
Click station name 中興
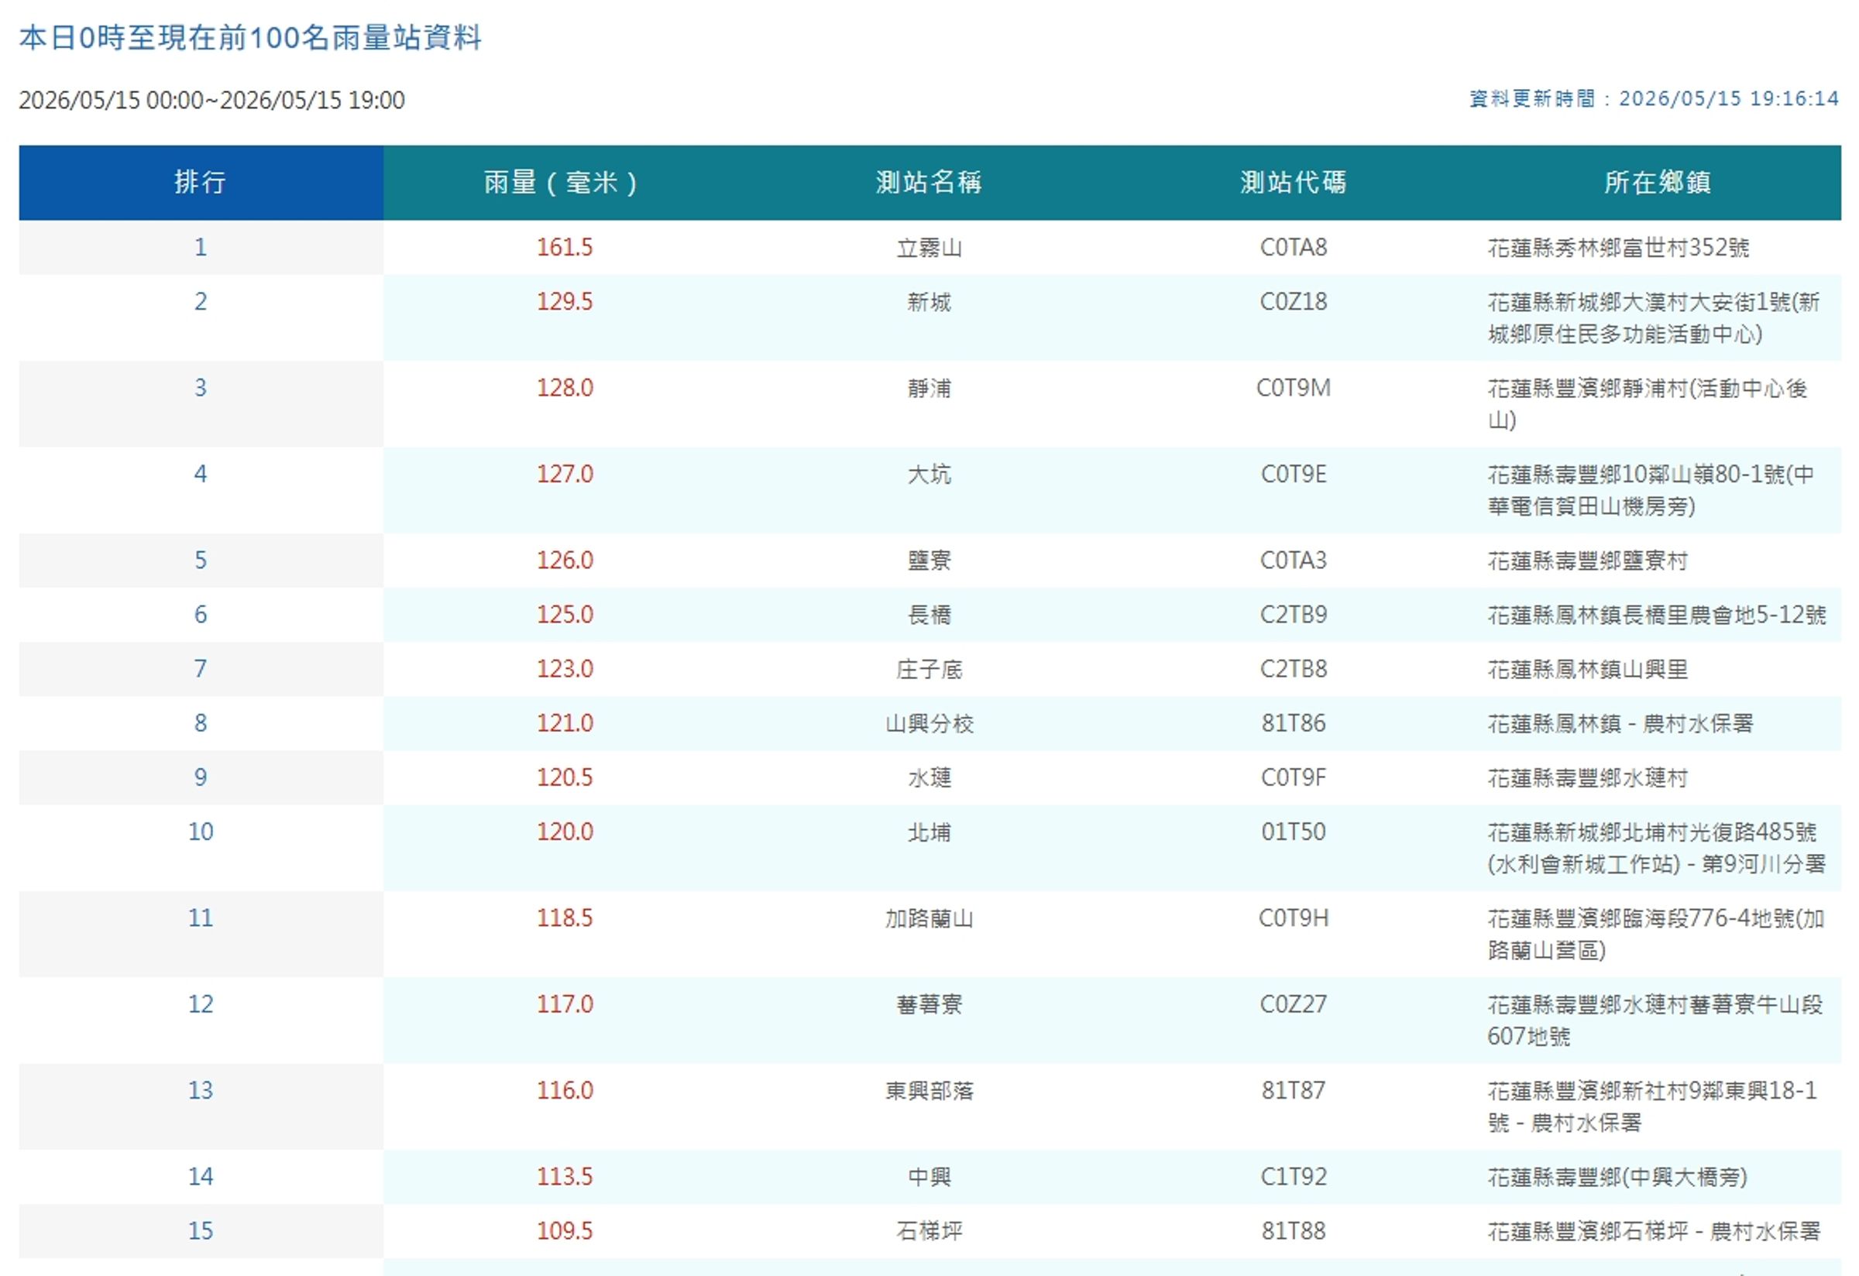coord(929,1177)
